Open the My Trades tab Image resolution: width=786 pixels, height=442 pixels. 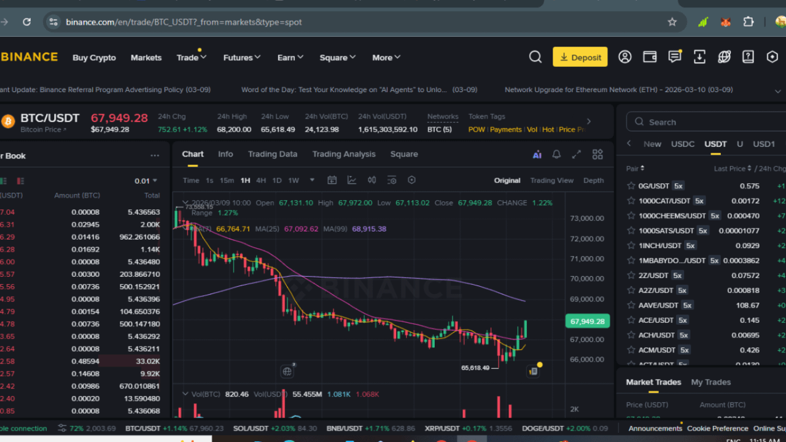pyautogui.click(x=711, y=382)
